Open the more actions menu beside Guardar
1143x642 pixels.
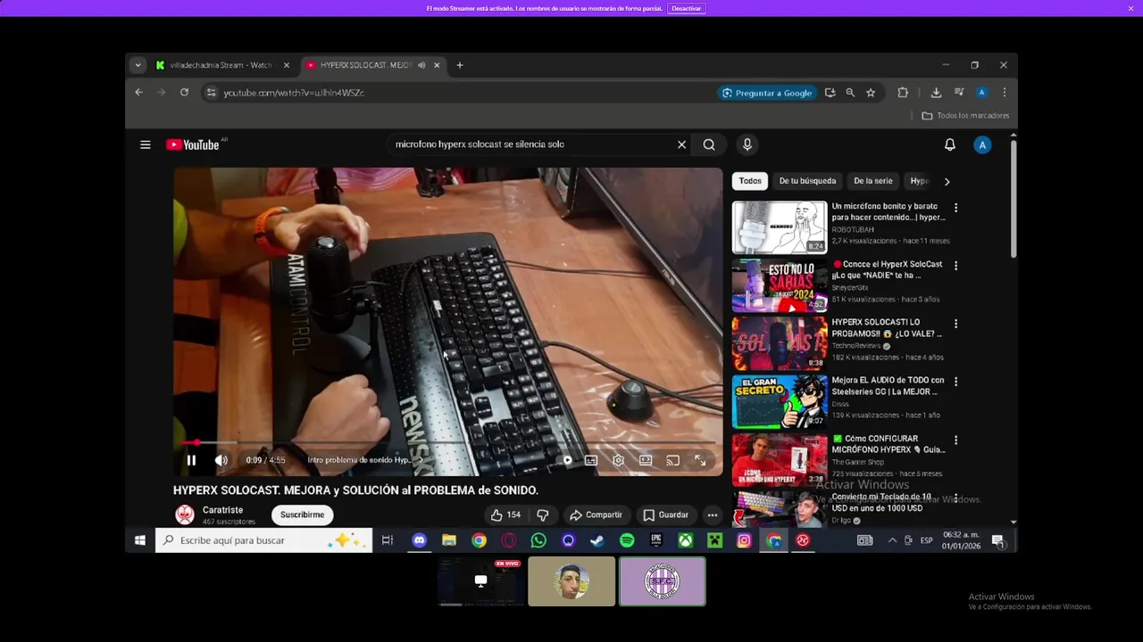click(x=712, y=514)
